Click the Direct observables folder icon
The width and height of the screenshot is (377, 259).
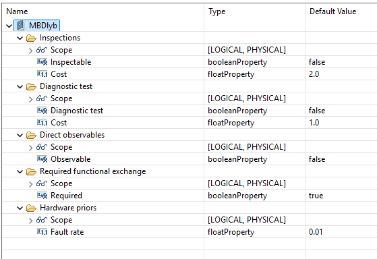pos(31,135)
